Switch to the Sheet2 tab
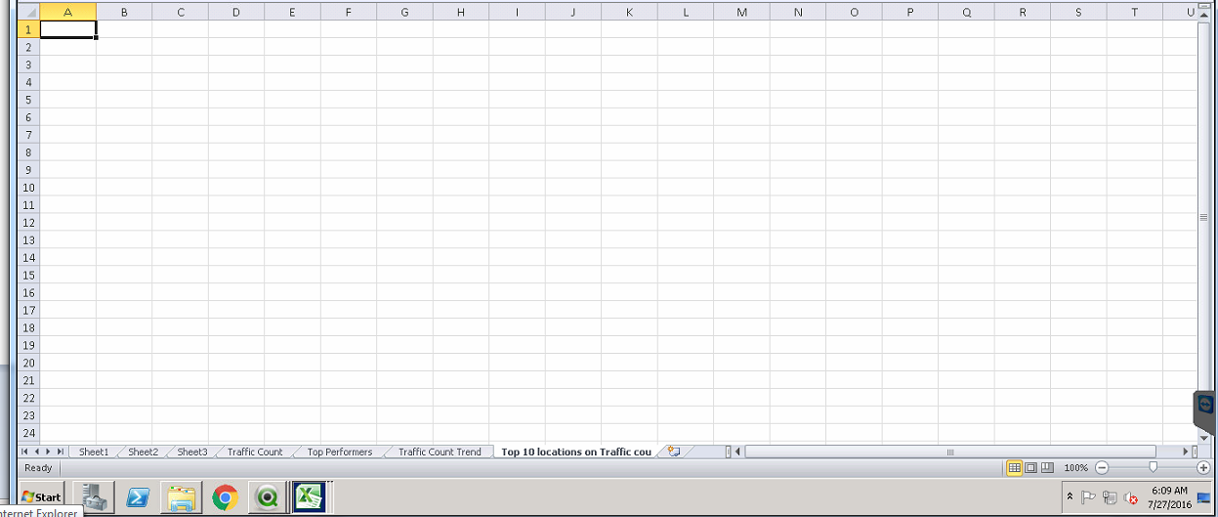 tap(143, 452)
